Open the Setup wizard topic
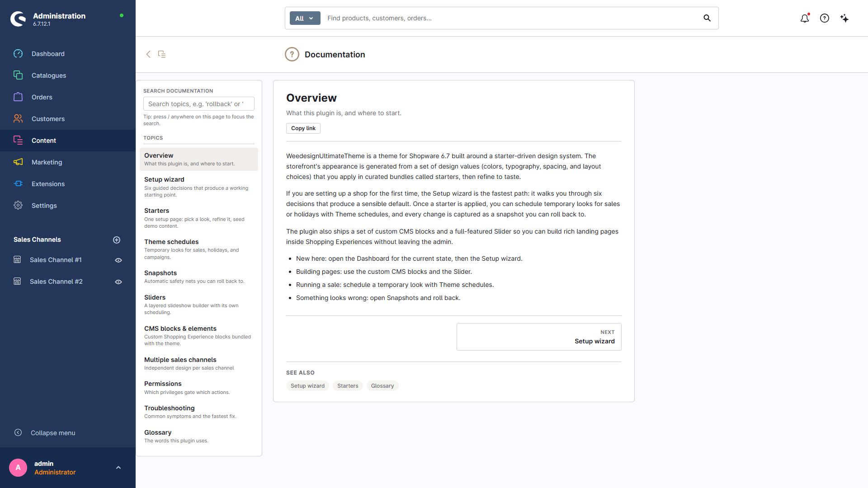Viewport: 868px width, 488px height. tap(199, 187)
